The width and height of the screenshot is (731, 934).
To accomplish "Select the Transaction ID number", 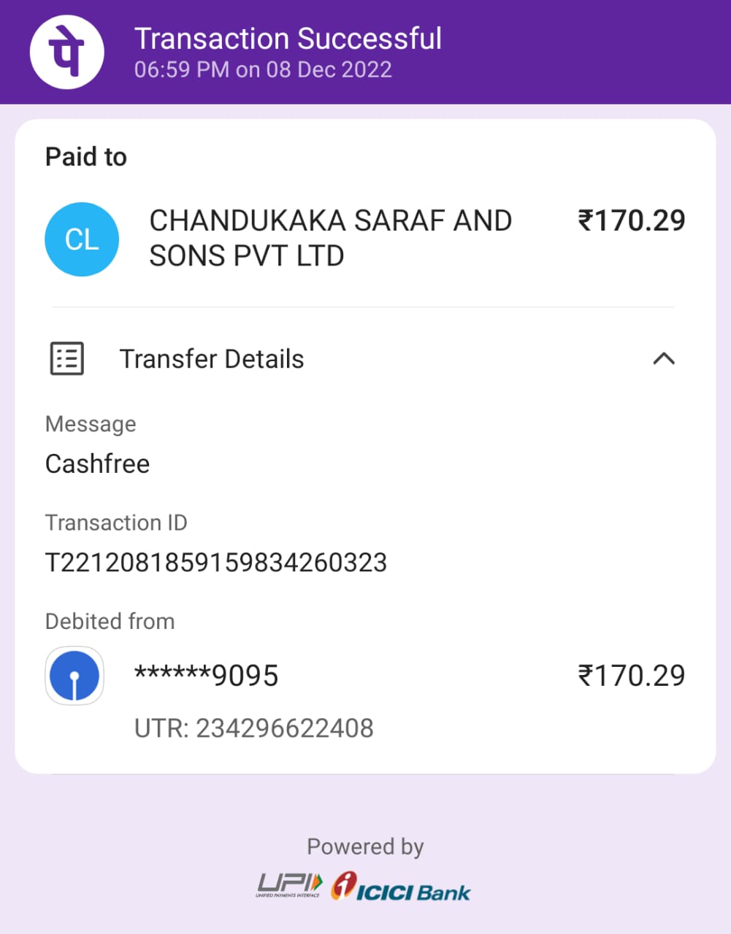I will 216,563.
